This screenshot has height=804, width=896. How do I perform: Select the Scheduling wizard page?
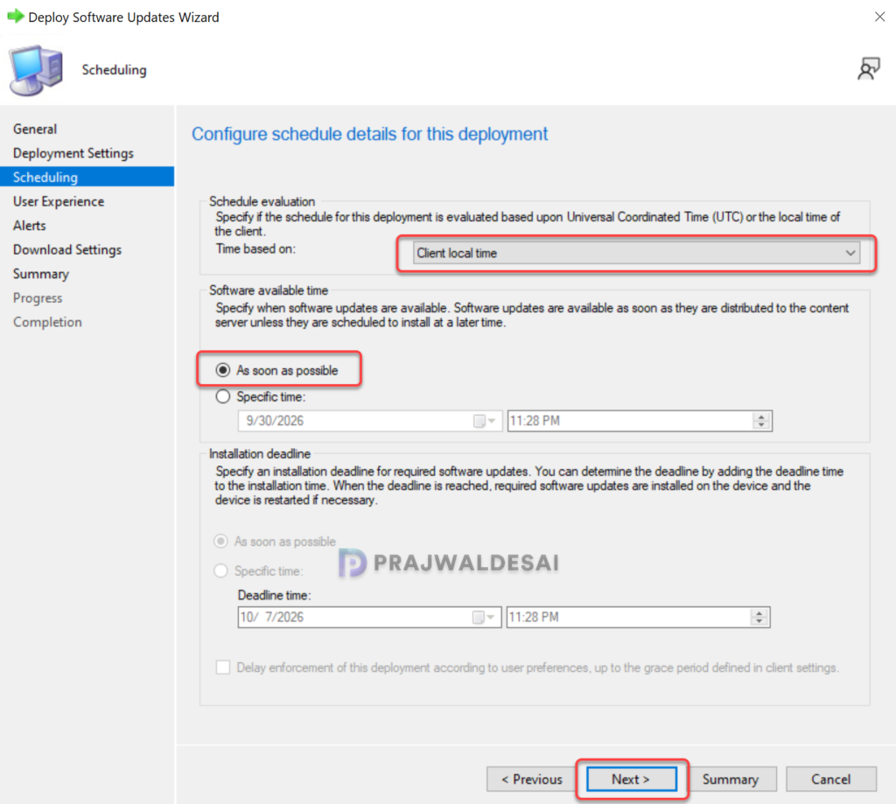87,177
